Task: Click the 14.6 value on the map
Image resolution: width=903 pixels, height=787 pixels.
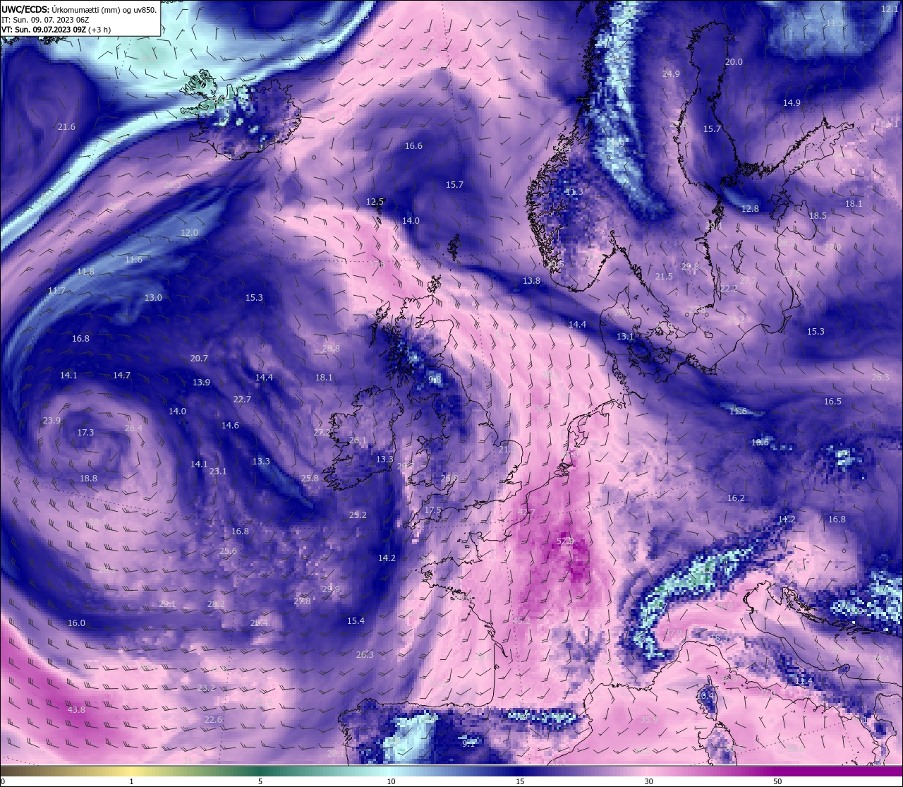Action: [x=230, y=426]
